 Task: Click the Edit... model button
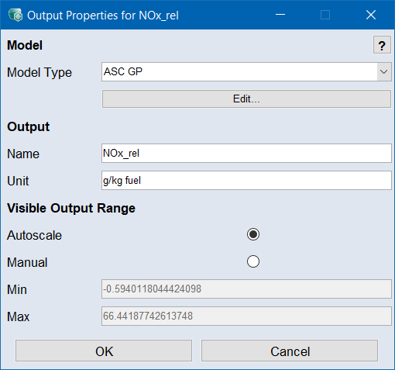[246, 99]
